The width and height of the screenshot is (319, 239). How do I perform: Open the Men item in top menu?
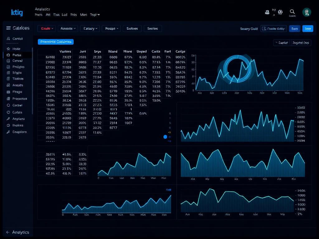coord(83,15)
